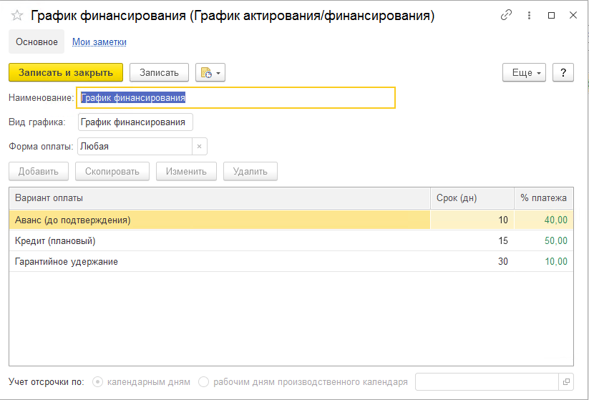Select календарным дням radio button
This screenshot has width=589, height=400.
(x=97, y=382)
